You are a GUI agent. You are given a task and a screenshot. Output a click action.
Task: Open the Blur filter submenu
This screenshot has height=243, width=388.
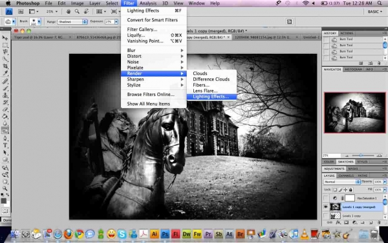154,51
